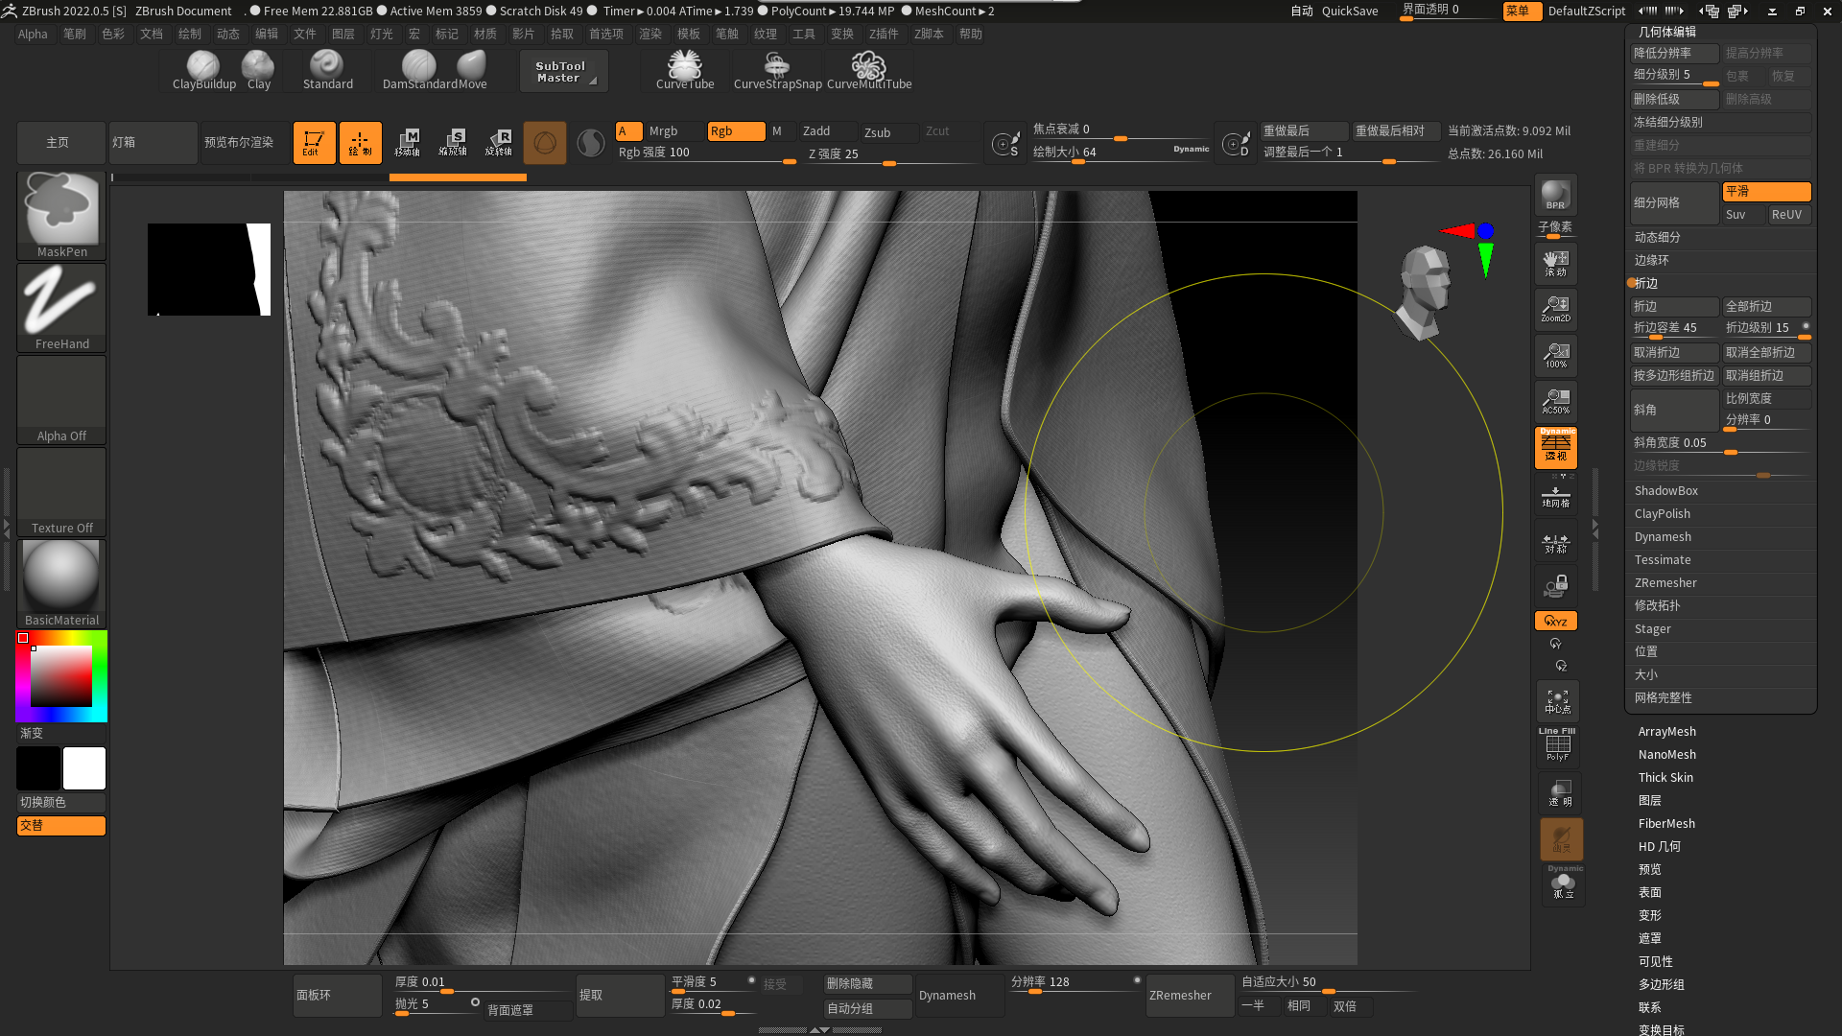Viewport: 1842px width, 1036px height.
Task: Click the 全部折边 button
Action: [1765, 307]
